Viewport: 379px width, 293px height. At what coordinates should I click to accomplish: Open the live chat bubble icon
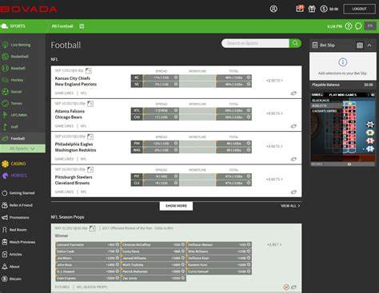(x=358, y=26)
